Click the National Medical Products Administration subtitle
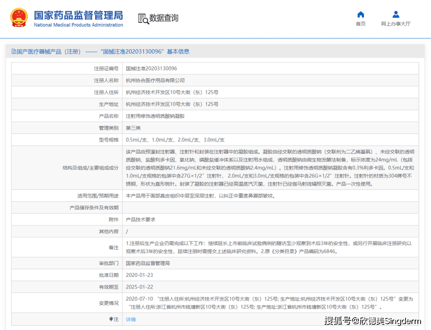 coord(78,25)
